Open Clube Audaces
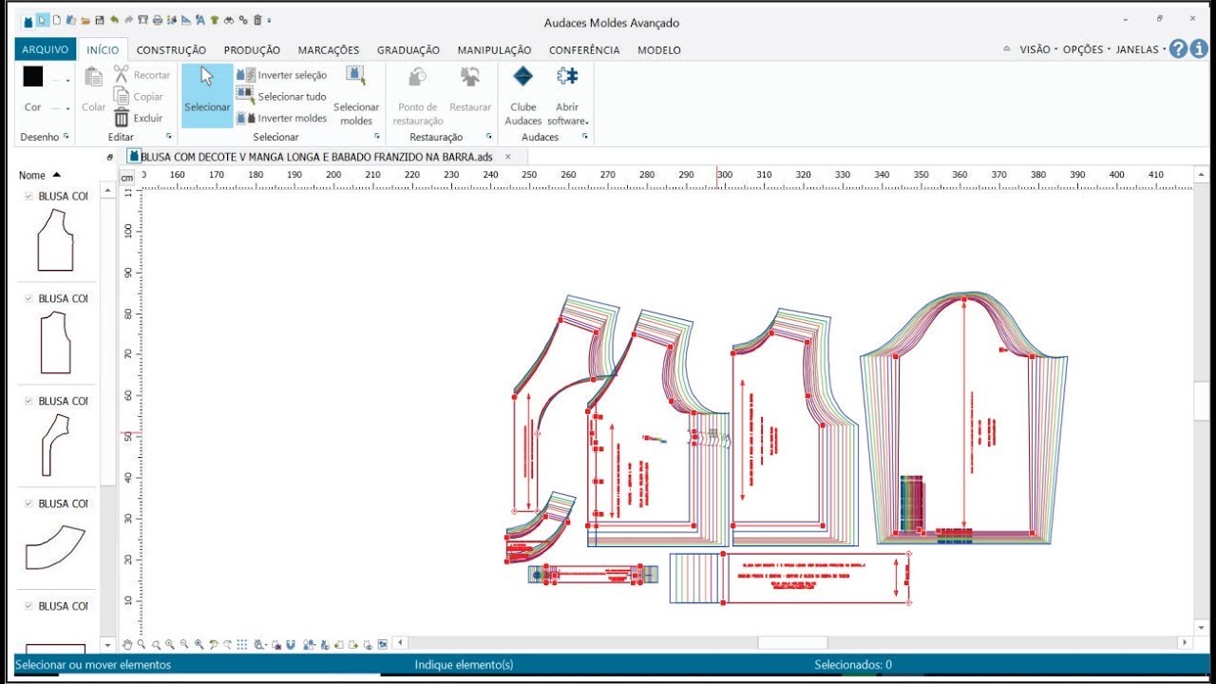Screen dimensions: 1216x684 (x=523, y=95)
